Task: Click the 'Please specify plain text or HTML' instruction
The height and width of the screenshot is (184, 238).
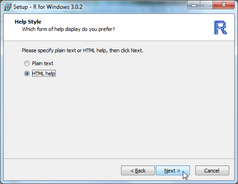Action: (x=83, y=50)
